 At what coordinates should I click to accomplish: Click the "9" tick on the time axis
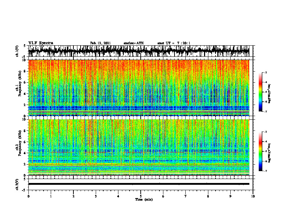pyautogui.click(x=230, y=196)
